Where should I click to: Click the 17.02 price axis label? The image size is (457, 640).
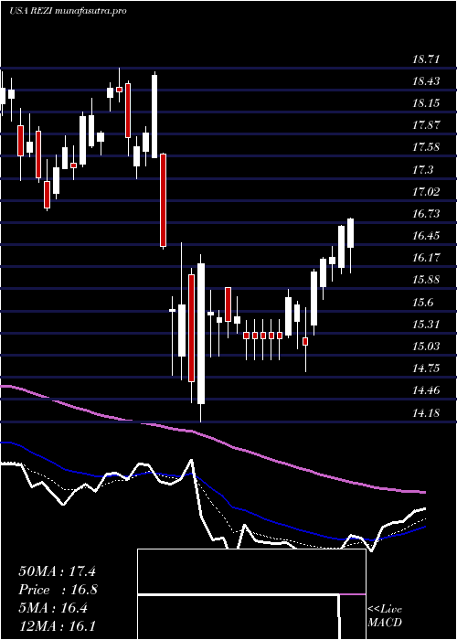(426, 192)
